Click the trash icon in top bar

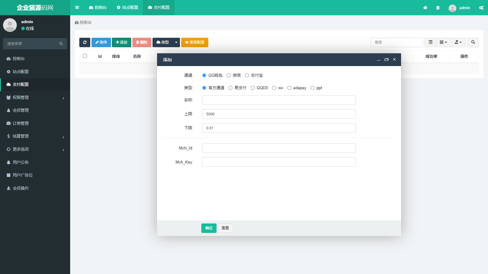point(438,8)
